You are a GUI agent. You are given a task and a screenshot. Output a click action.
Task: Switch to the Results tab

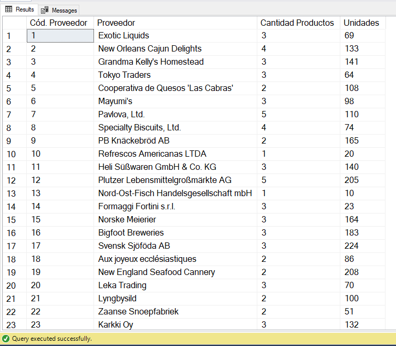pos(19,9)
